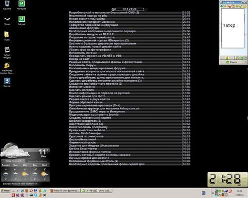This screenshot has height=198, width=248.
Task: Open 'Плеер на сайт' project listing
Action: click(x=79, y=59)
